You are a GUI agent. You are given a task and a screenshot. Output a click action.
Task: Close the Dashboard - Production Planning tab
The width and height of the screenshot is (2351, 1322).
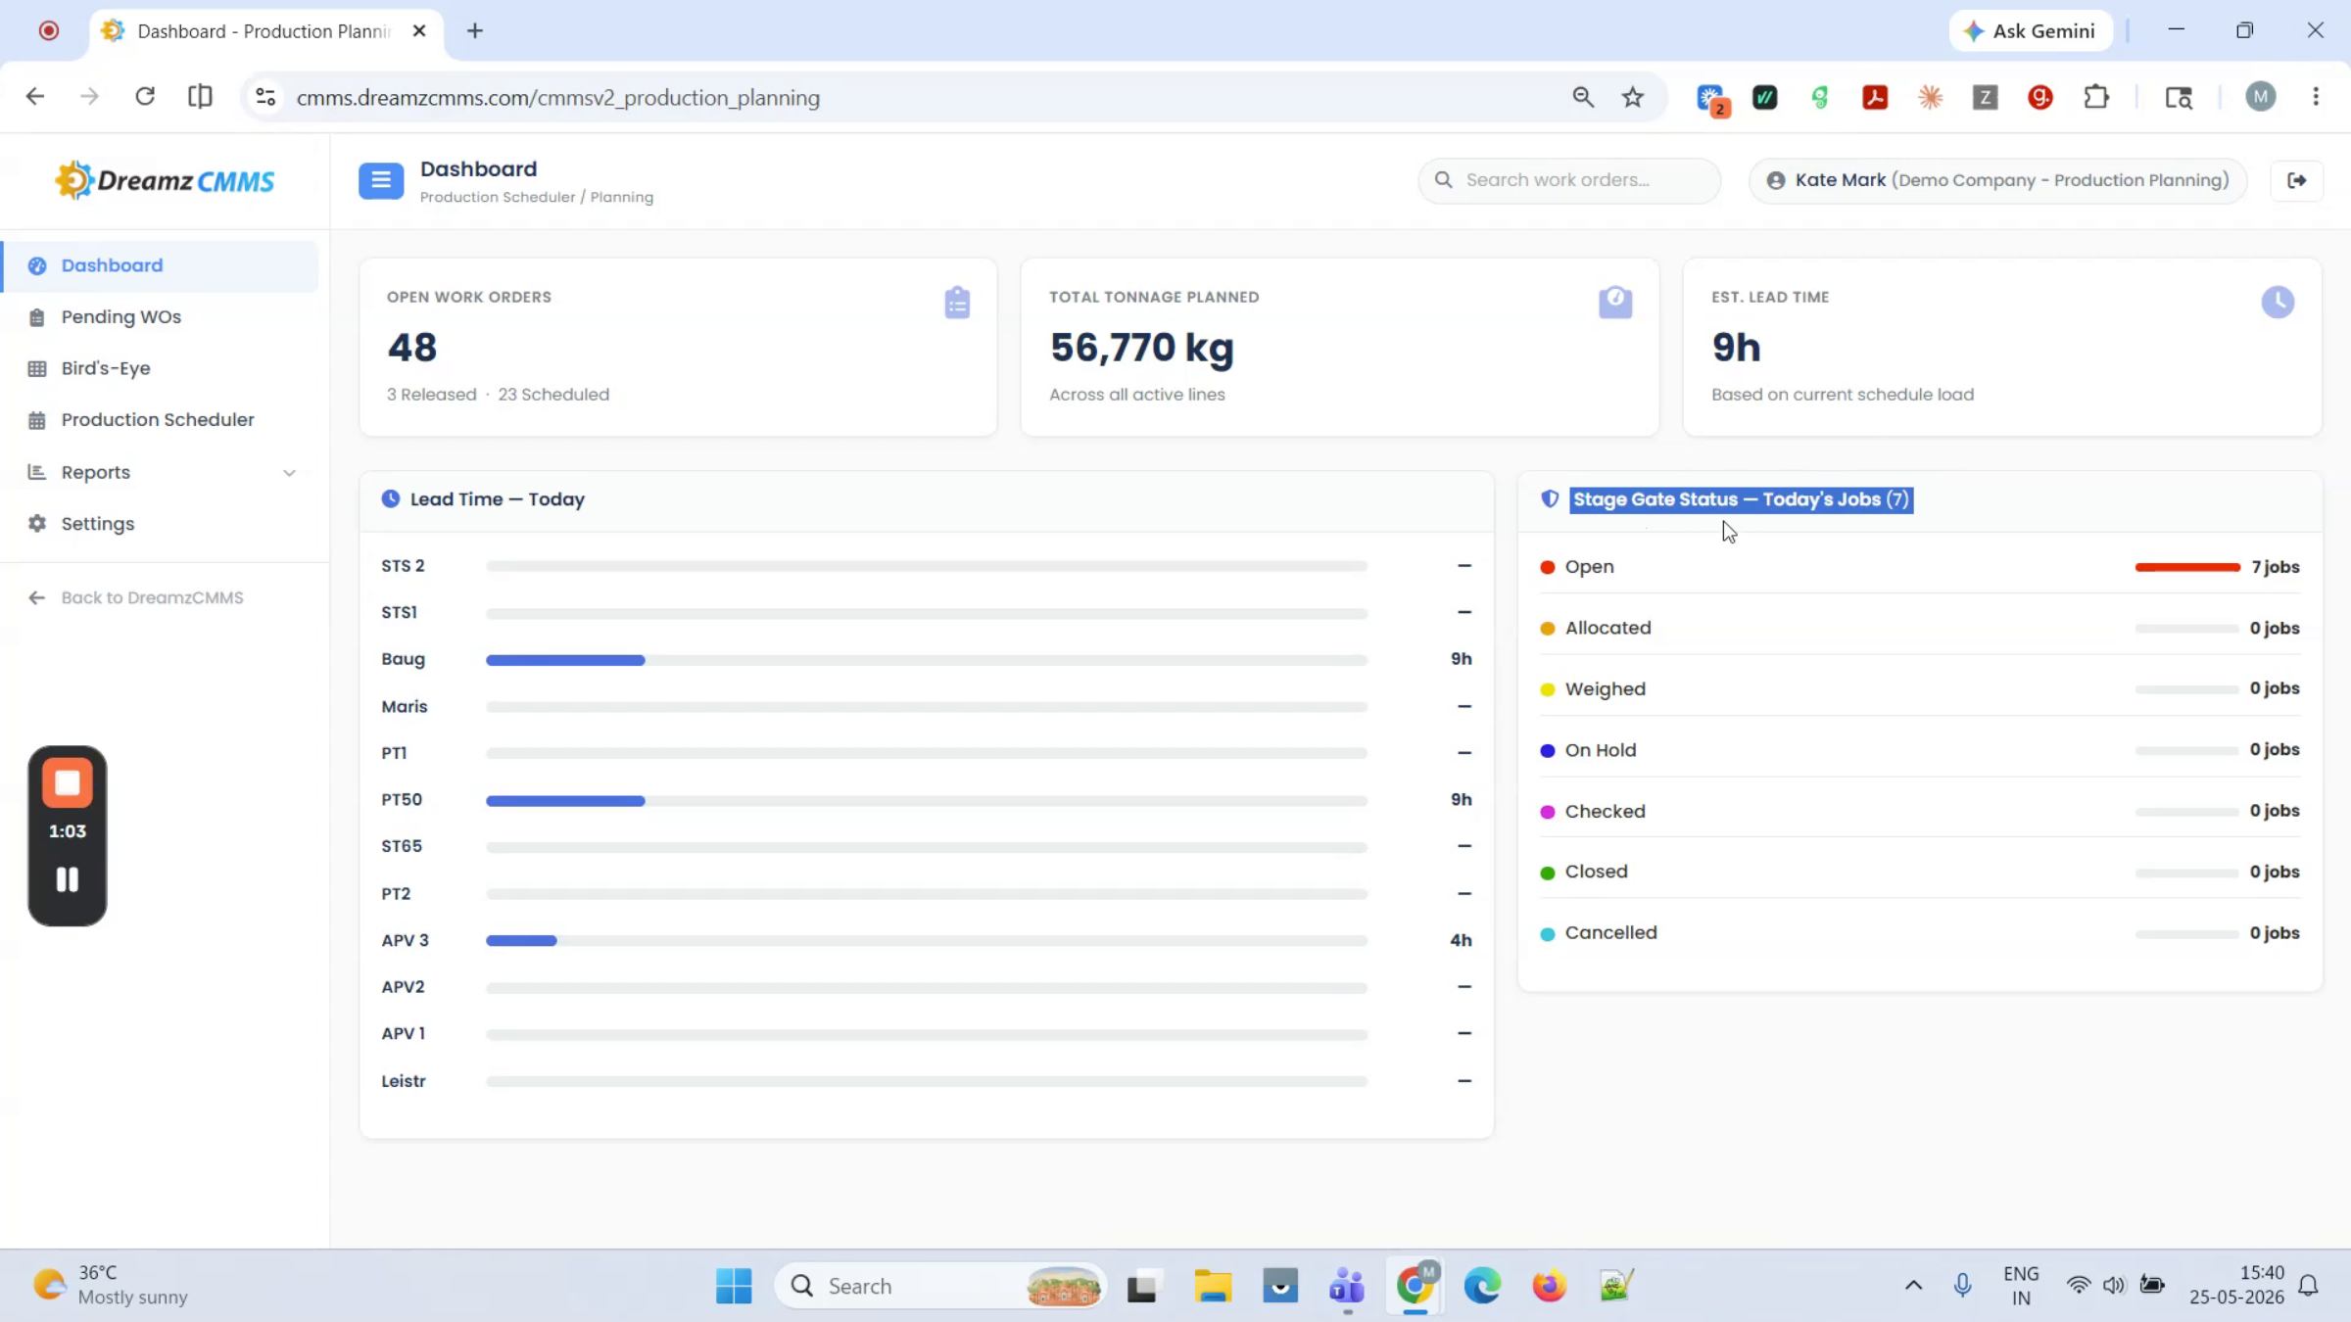pos(419,31)
